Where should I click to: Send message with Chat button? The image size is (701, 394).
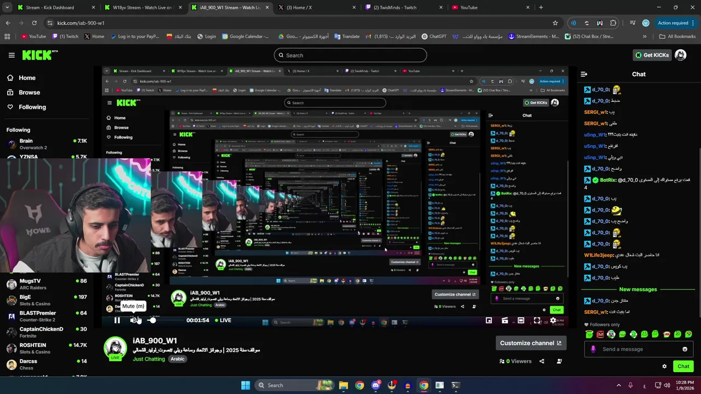coord(683,367)
